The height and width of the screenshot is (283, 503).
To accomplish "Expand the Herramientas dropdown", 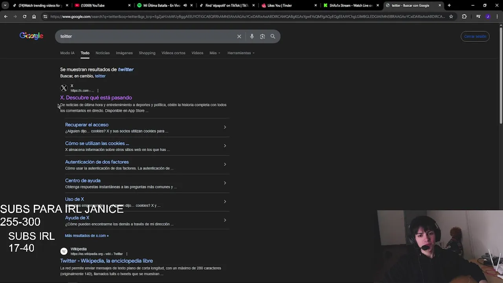I will 241,53.
